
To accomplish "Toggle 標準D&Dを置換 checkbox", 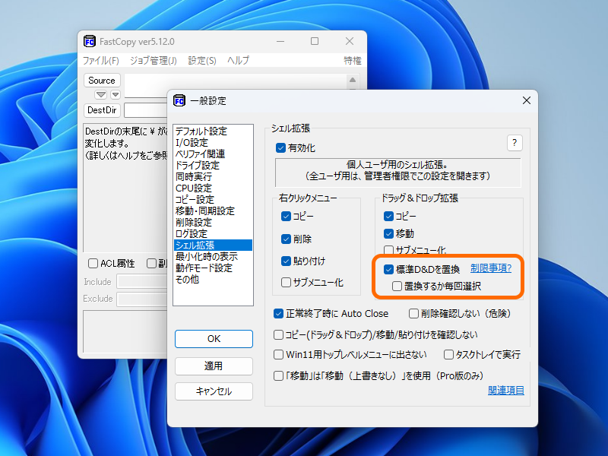I will [388, 269].
